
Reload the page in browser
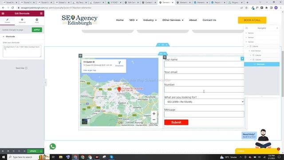[13, 8]
